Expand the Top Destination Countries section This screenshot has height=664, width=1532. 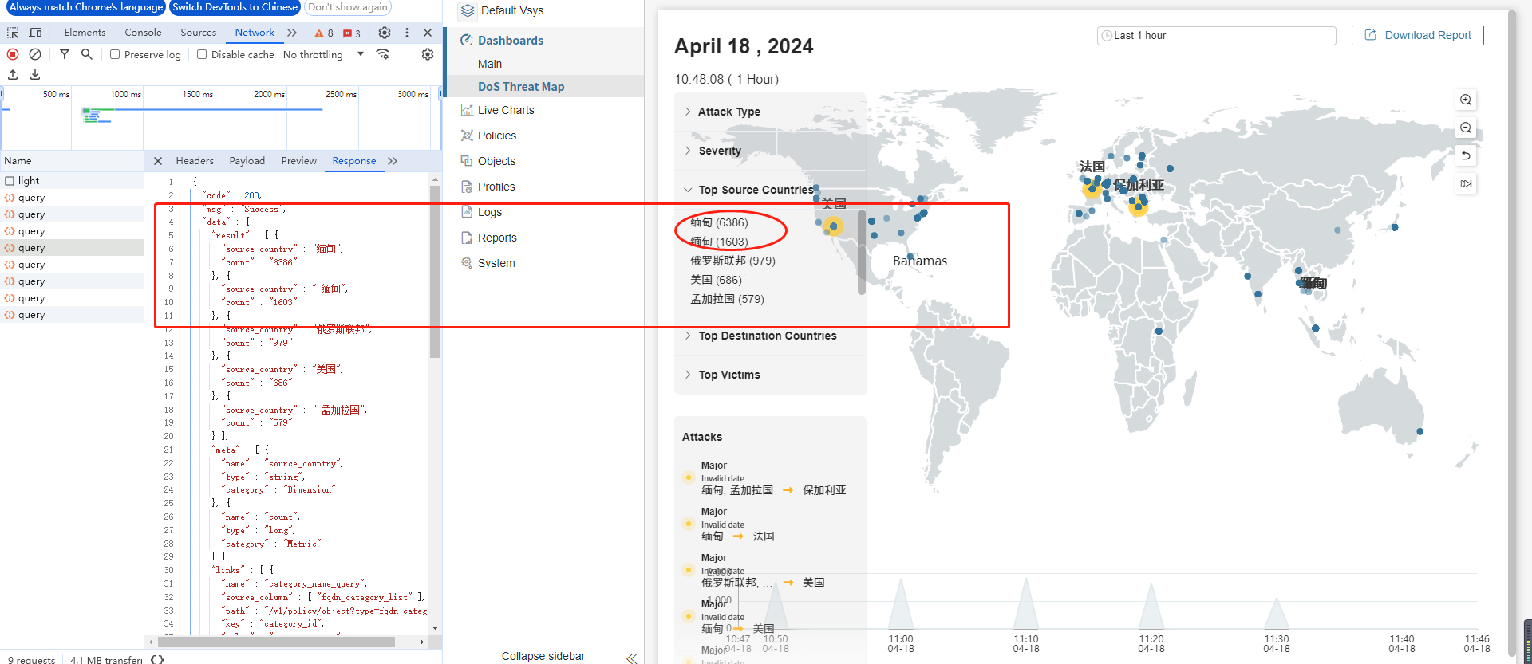767,336
